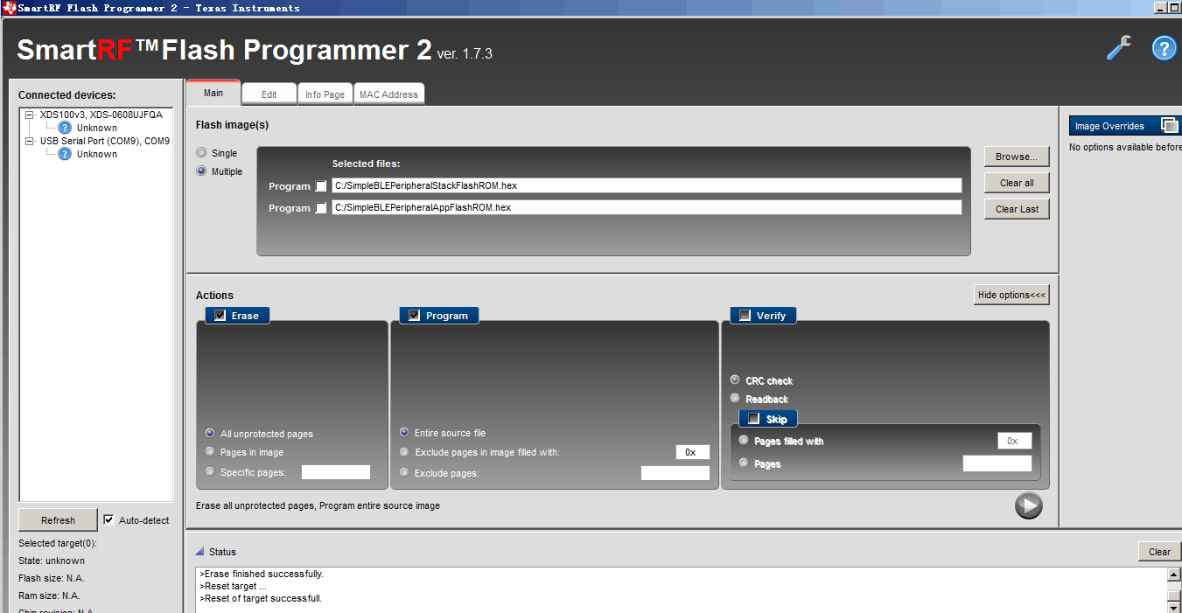Click the 0x field for Pages filled with

(x=1015, y=441)
